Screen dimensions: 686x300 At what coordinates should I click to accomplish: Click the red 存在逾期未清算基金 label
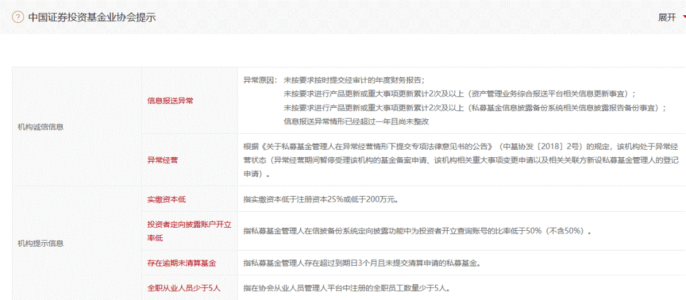tap(182, 263)
